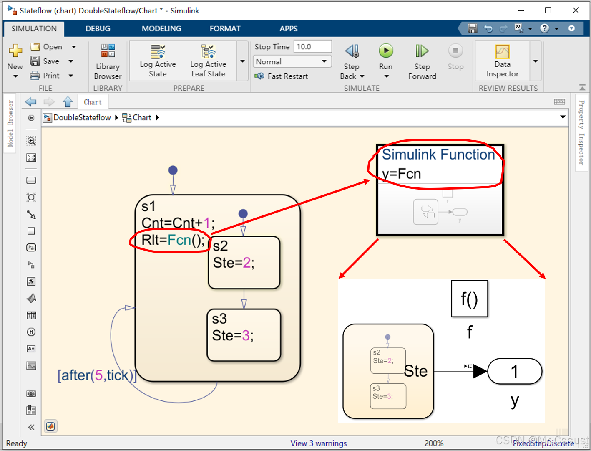The image size is (591, 451).
Task: Toggle Log Active Leaf State
Action: [x=208, y=61]
